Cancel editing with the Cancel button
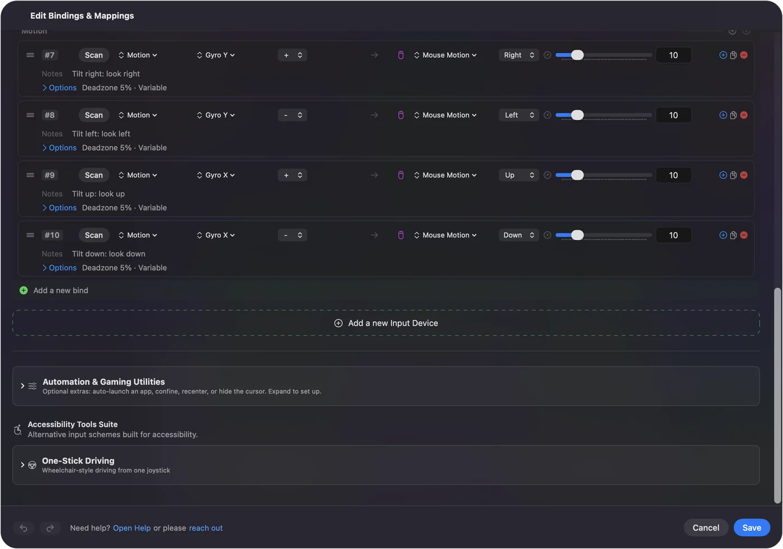The image size is (783, 549). tap(706, 528)
